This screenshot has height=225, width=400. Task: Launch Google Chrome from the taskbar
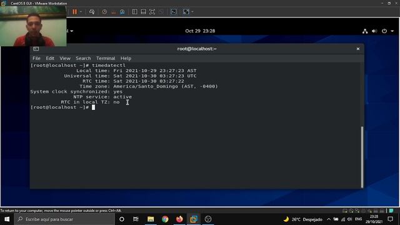click(x=165, y=219)
